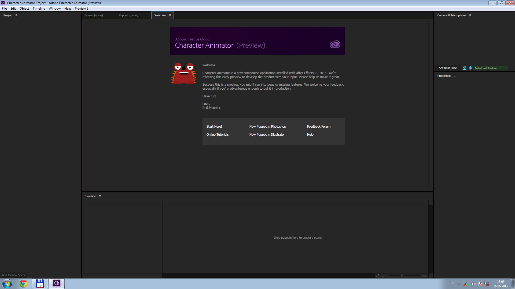Click the Audio Level Too Low meter
515x289 pixels.
pyautogui.click(x=491, y=68)
